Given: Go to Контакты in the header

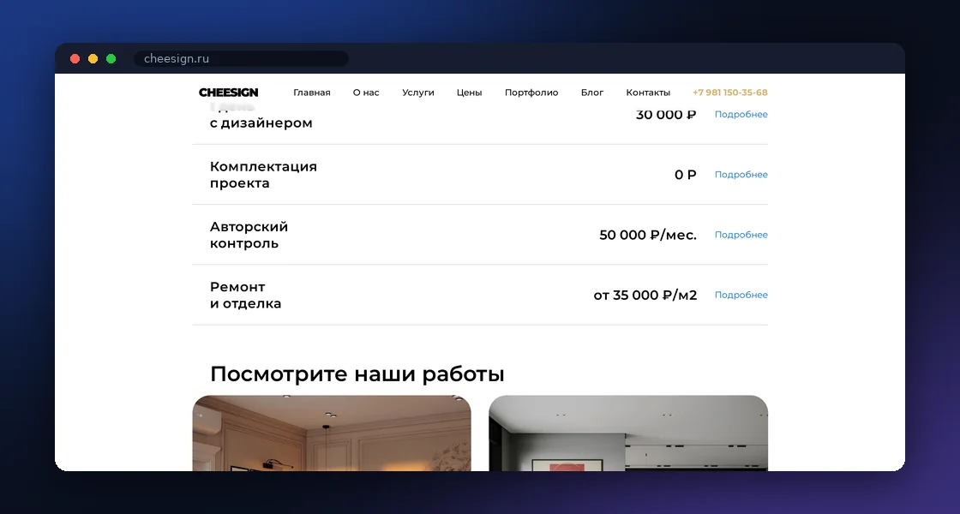Looking at the screenshot, I should 648,93.
